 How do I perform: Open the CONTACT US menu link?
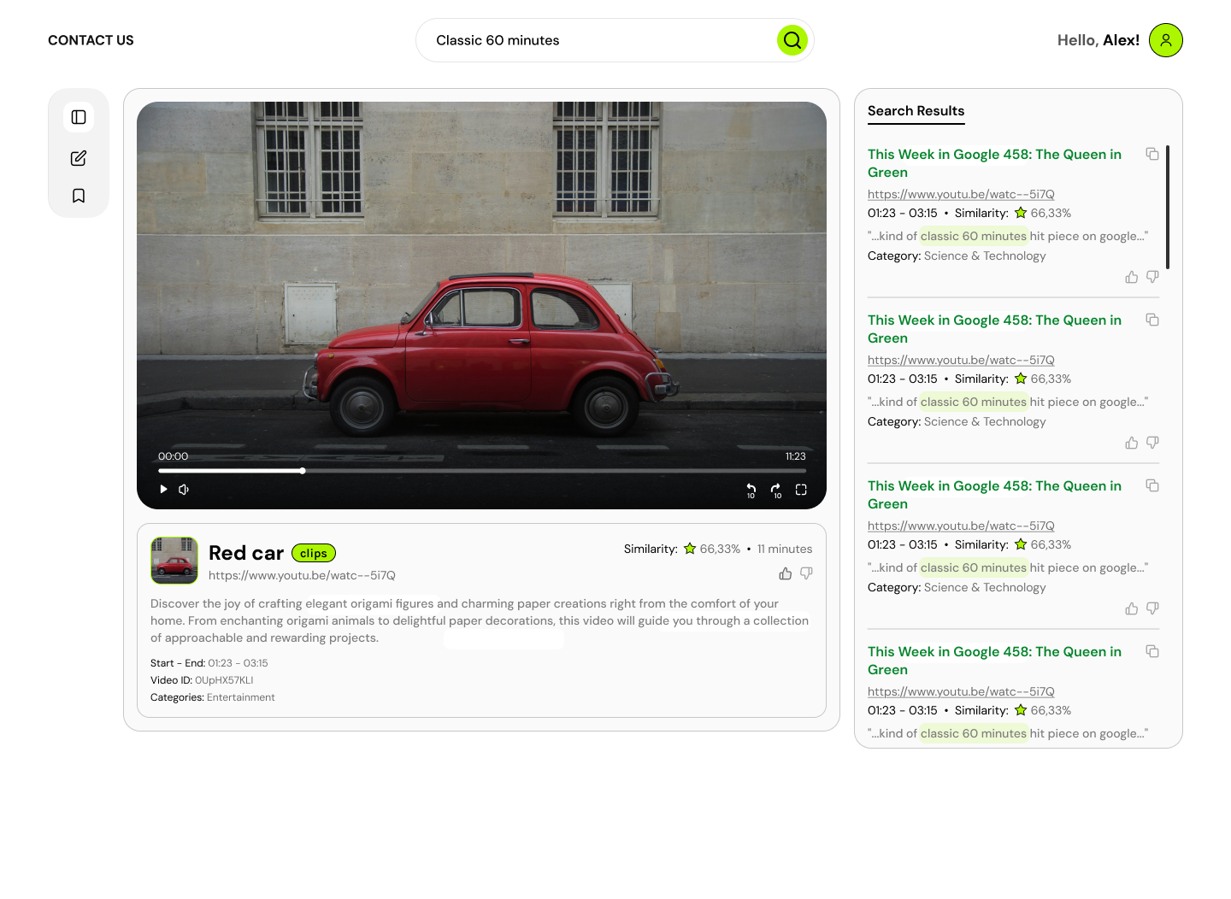[91, 40]
